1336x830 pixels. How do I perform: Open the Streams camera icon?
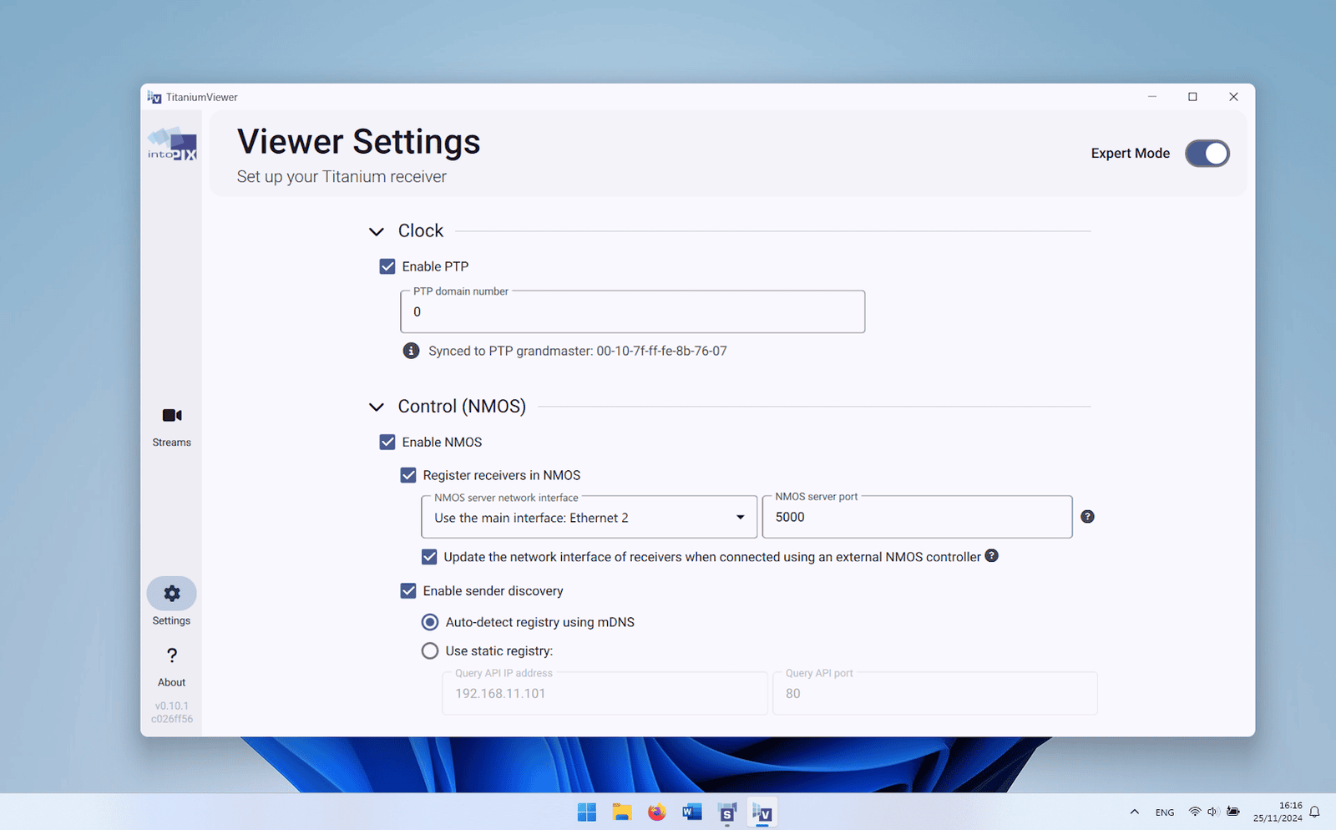172,416
